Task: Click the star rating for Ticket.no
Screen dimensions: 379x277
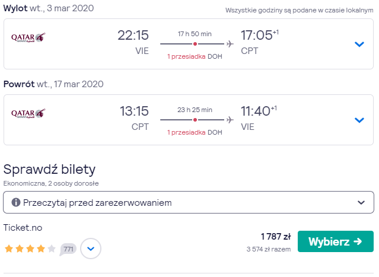Action: coord(30,249)
